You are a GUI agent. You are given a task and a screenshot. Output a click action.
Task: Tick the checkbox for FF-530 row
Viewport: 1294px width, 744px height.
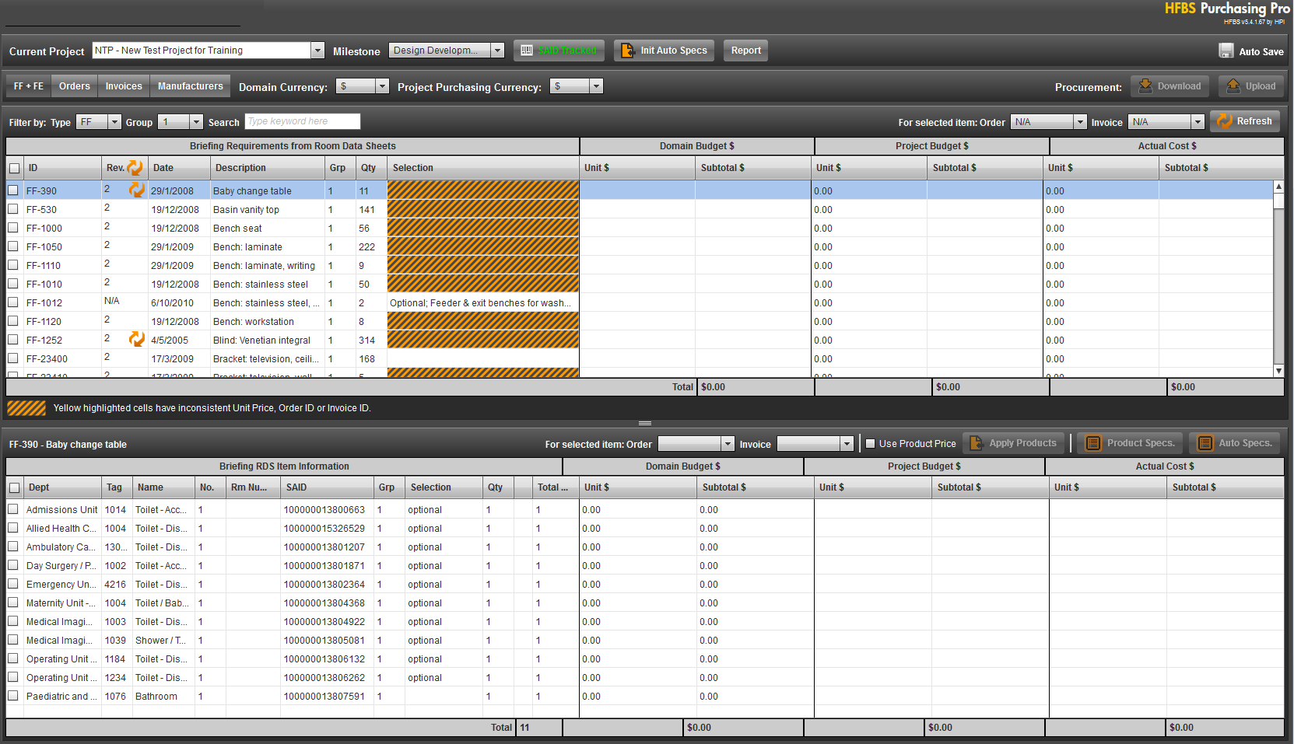point(13,209)
